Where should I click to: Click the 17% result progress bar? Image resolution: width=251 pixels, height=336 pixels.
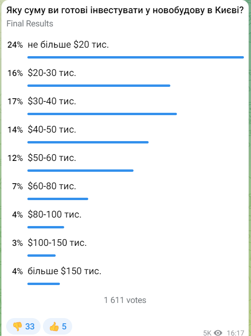pyautogui.click(x=102, y=114)
